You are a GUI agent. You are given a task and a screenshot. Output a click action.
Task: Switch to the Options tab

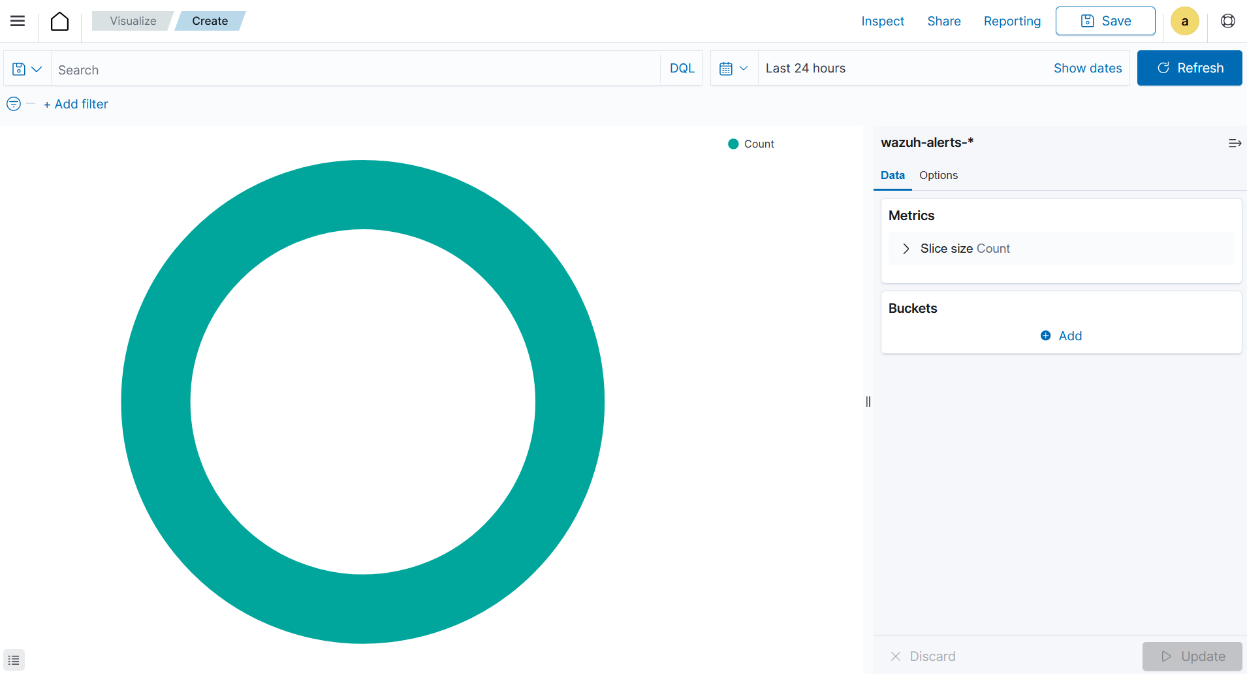(938, 175)
